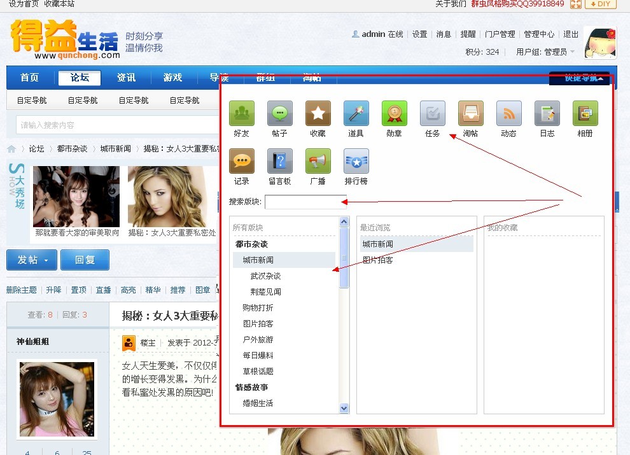Screen dimensions: 630x455
Task: Click the 关于我们 link
Action: click(x=451, y=4)
